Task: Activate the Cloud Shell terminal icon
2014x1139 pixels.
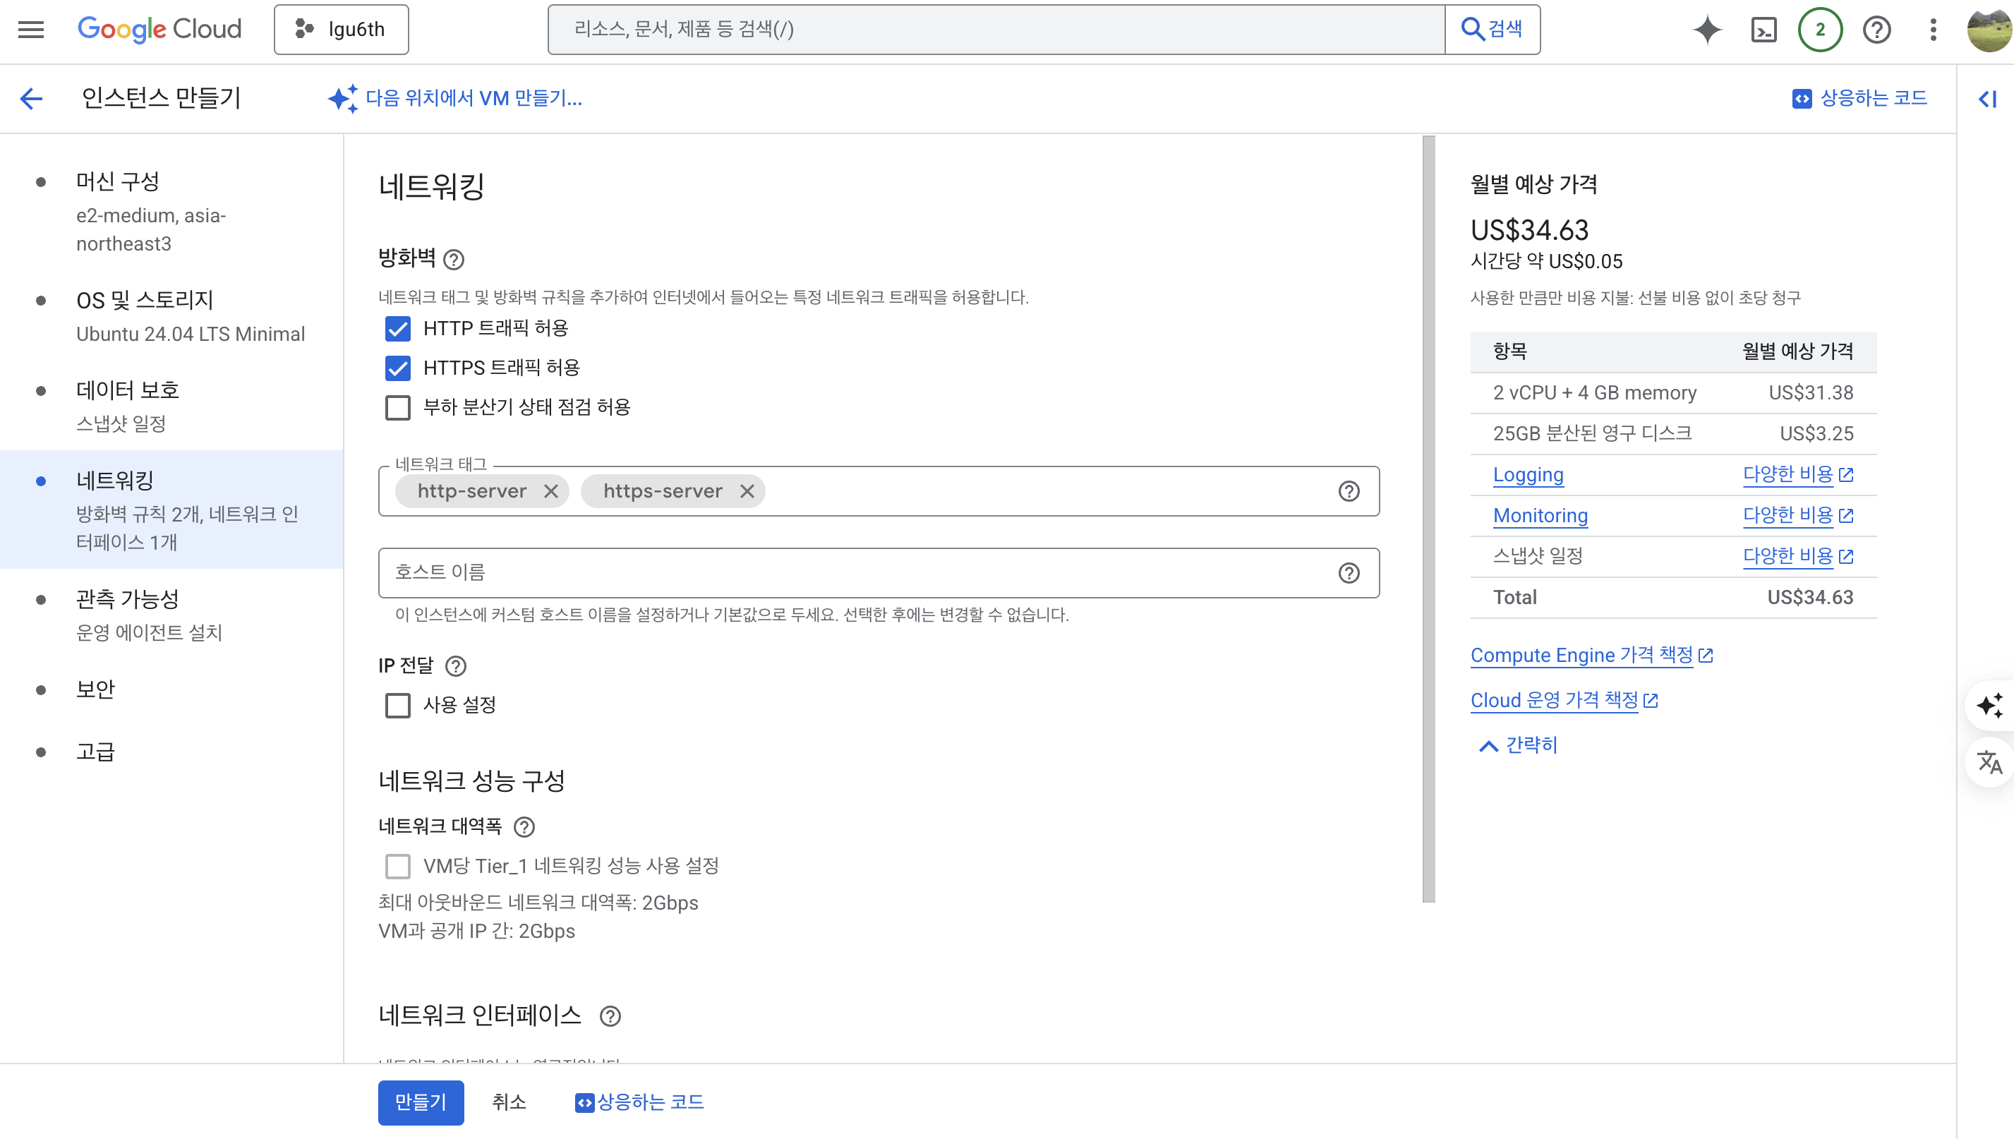Action: coord(1763,30)
